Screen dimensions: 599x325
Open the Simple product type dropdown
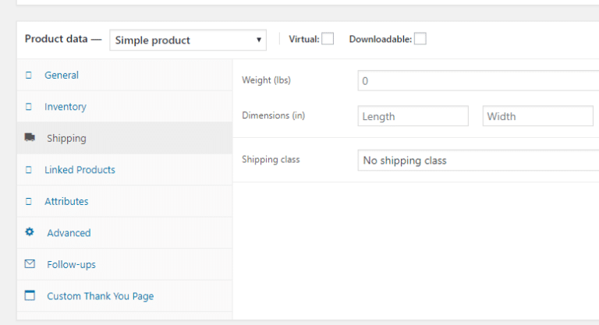pos(188,40)
